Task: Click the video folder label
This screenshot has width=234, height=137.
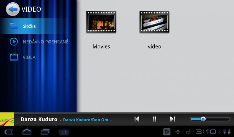Action: pos(154,46)
